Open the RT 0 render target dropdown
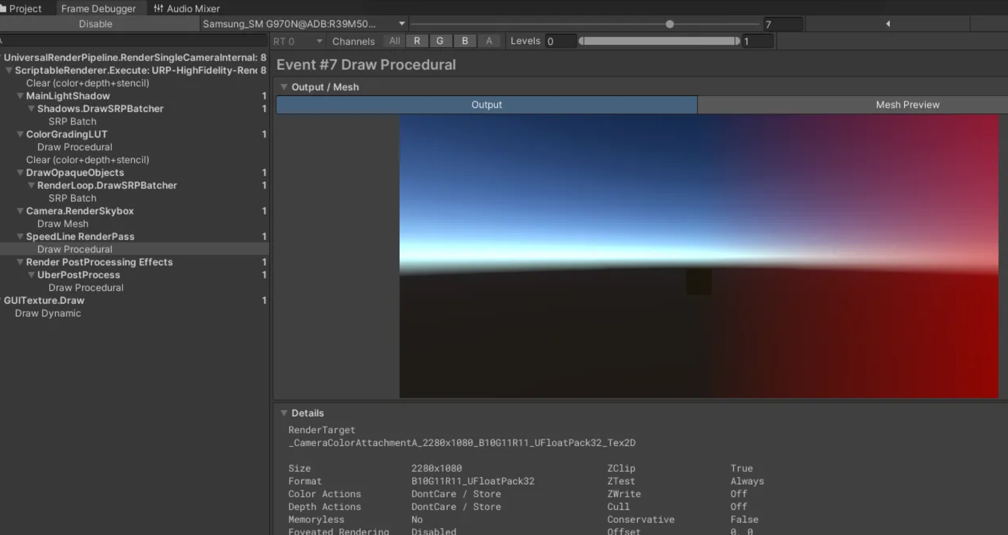The image size is (1008, 535). [x=297, y=41]
